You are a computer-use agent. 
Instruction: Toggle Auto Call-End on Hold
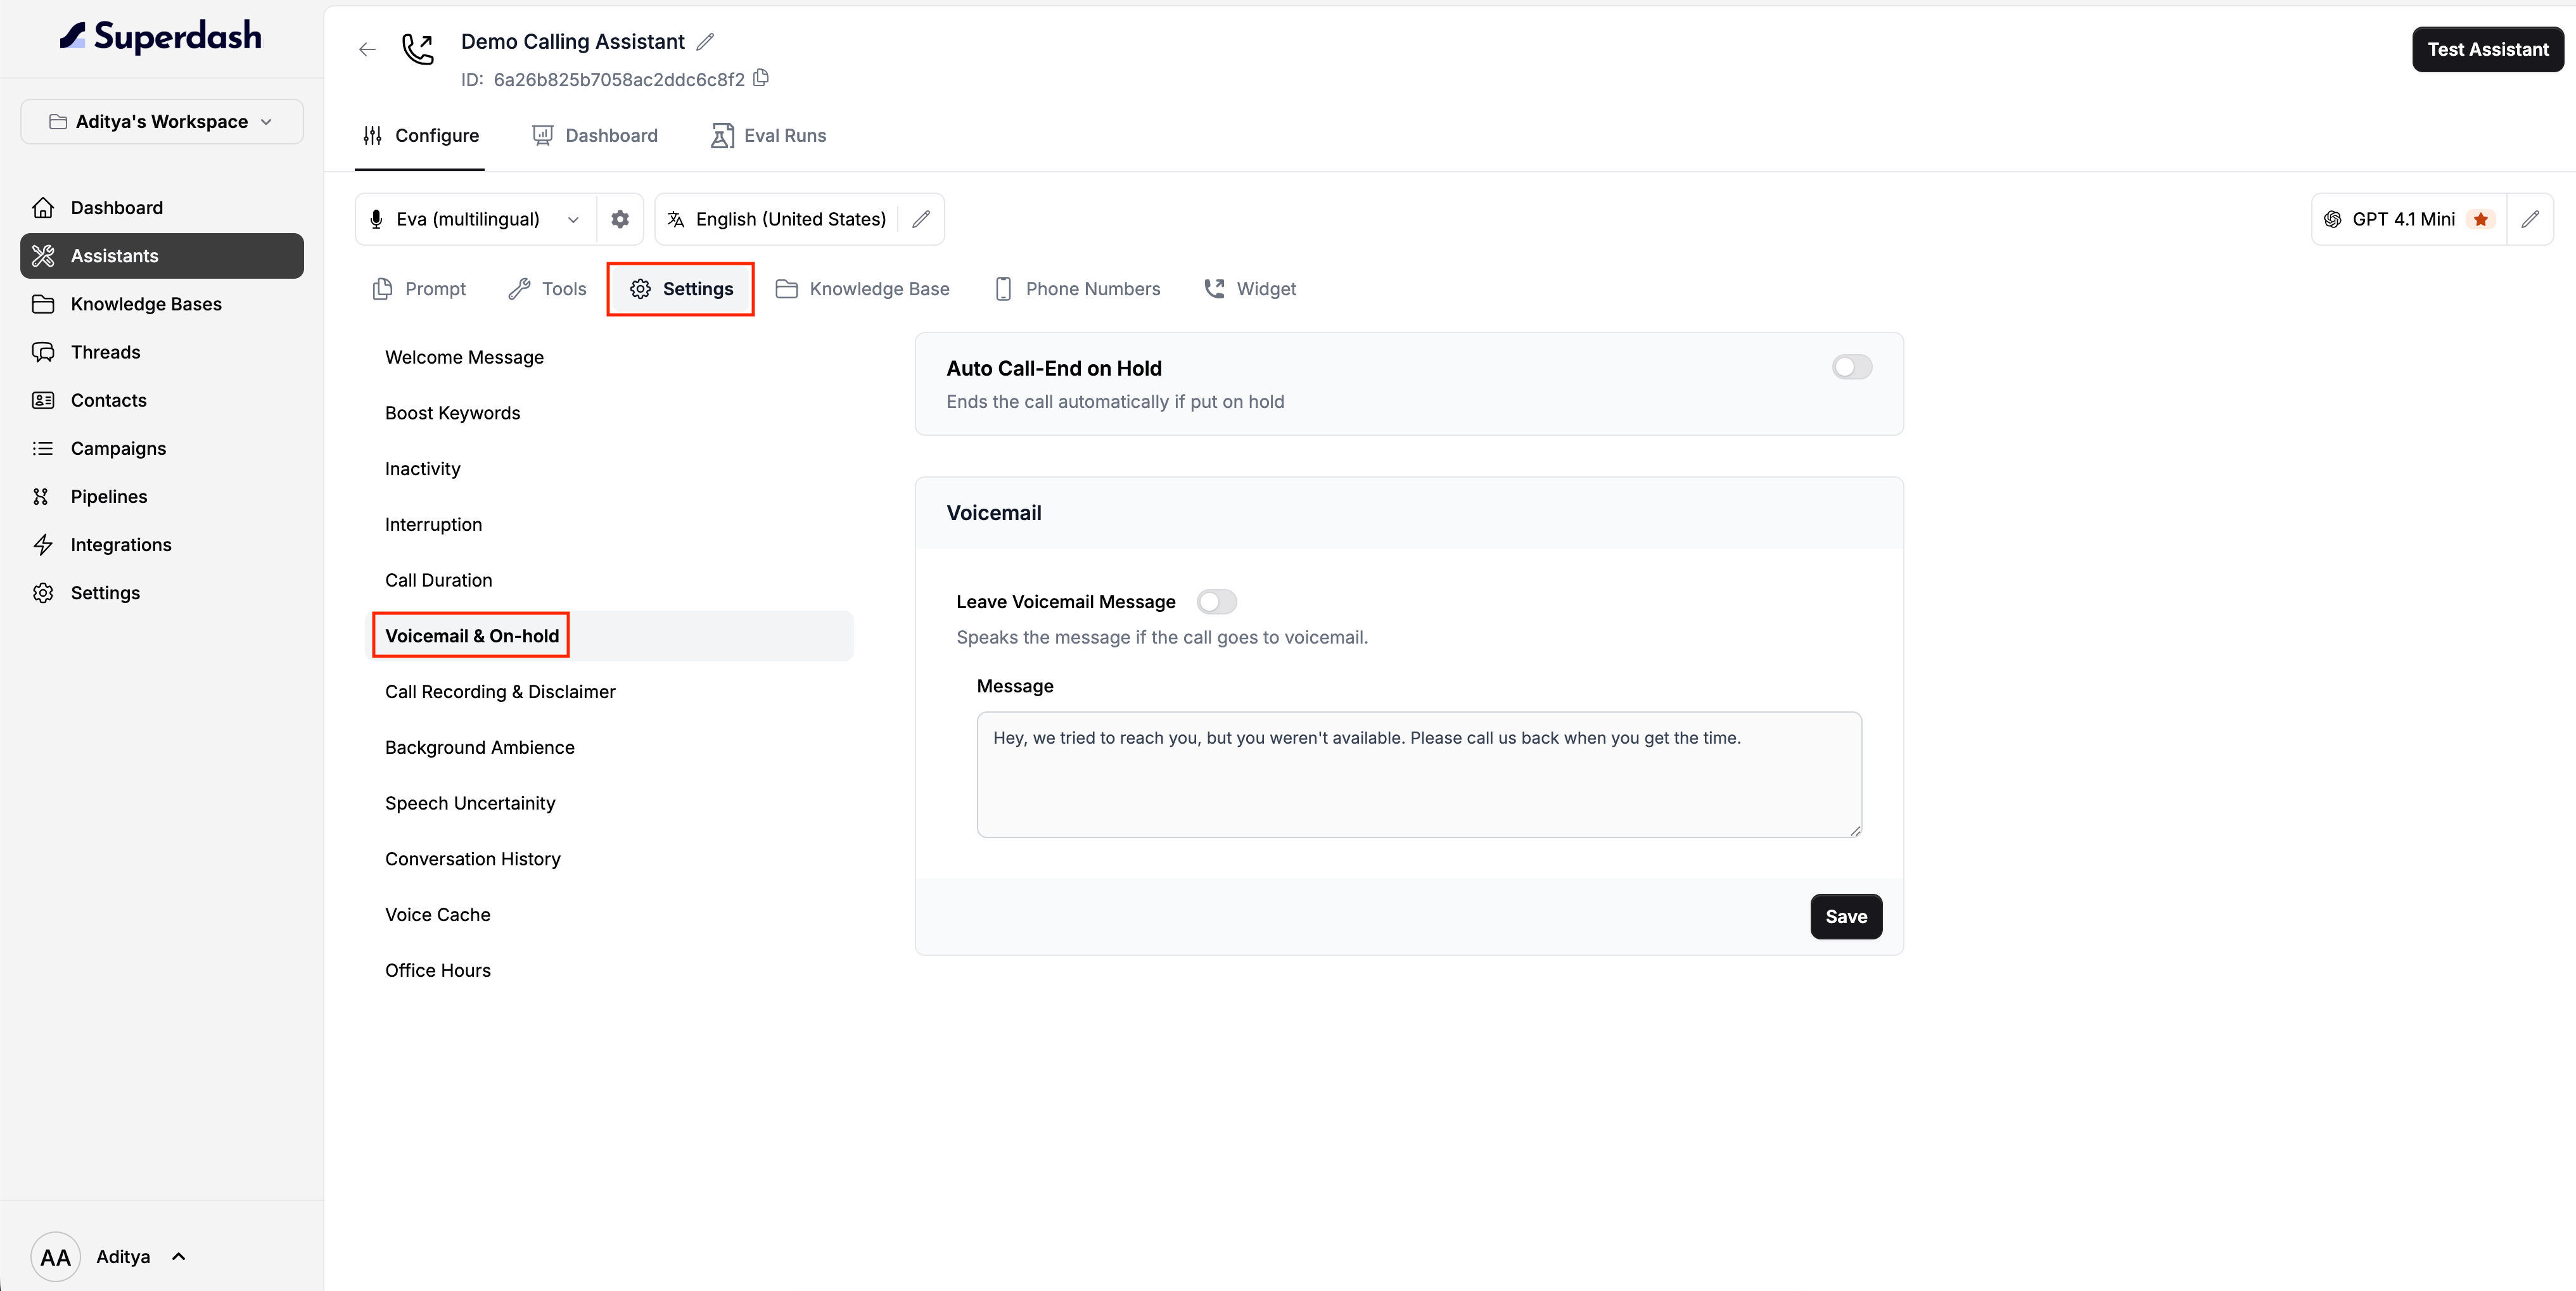1852,367
